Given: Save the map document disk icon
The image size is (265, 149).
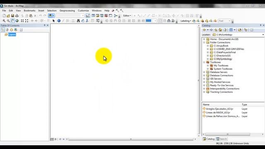Looking at the screenshot, I should (12, 16).
